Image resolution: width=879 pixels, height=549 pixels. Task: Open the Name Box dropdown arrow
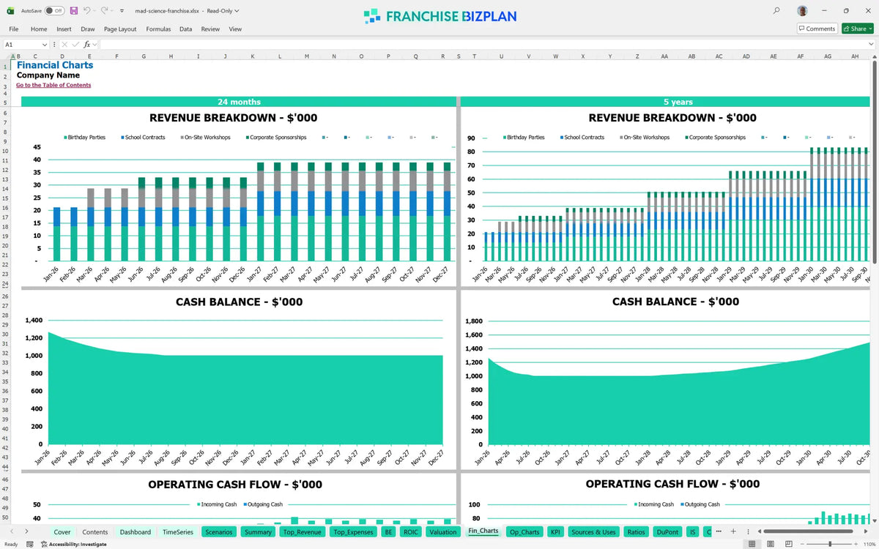point(45,45)
